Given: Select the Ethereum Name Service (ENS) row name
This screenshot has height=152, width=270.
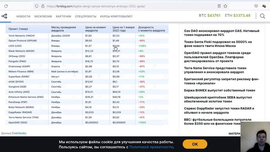Looking at the screenshot, I should (26, 97).
